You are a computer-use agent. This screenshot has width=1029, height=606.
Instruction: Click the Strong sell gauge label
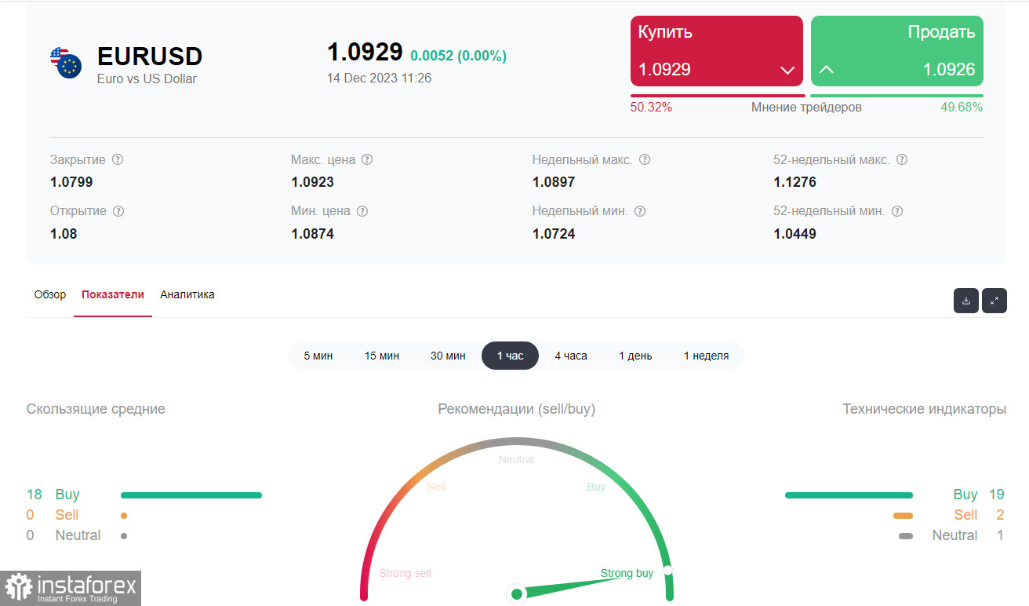tap(405, 573)
